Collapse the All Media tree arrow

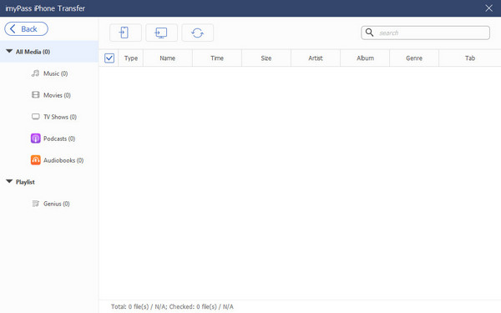click(9, 51)
